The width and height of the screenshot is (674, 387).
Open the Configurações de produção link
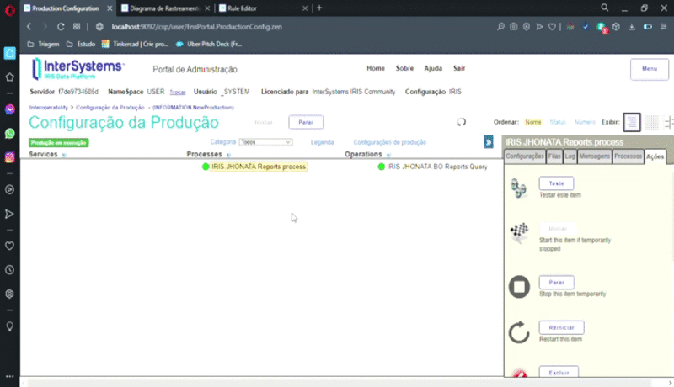point(389,142)
